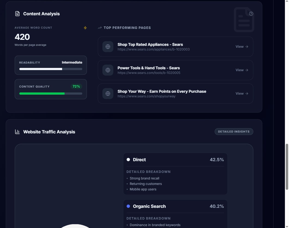Click the scrollbar down arrow
Image resolution: width=289 pixels, height=228 pixels.
[287, 226]
